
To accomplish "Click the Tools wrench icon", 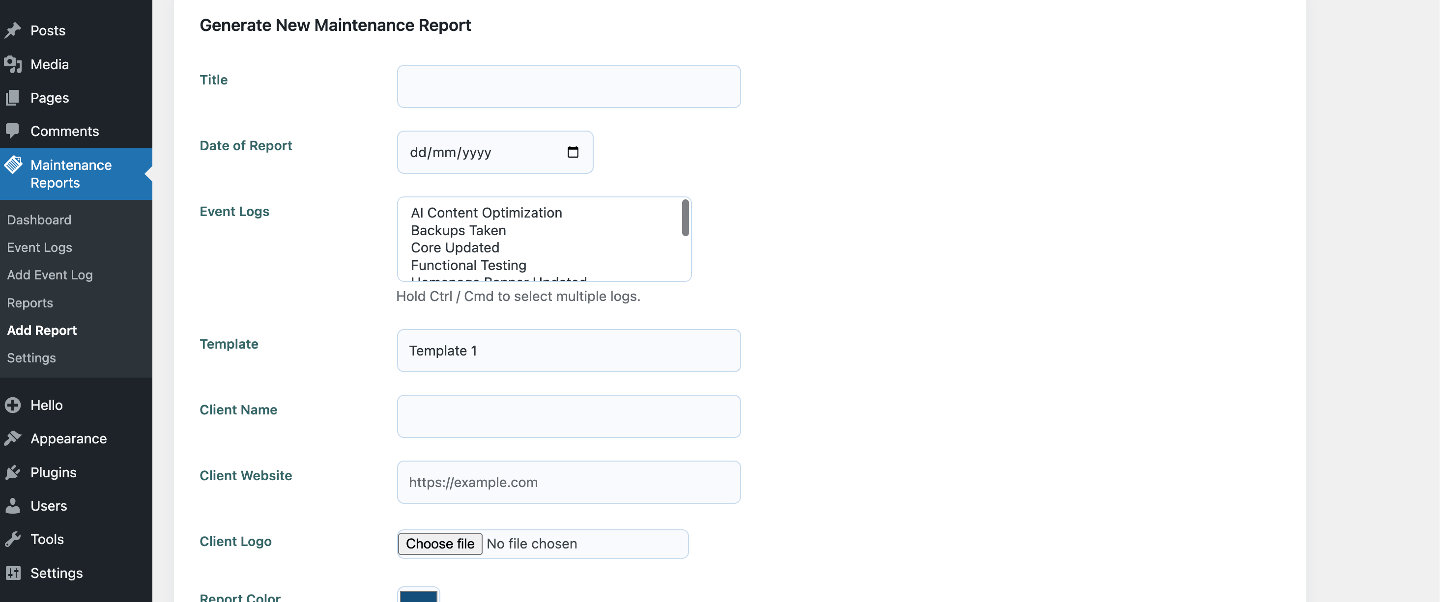I will click(14, 538).
